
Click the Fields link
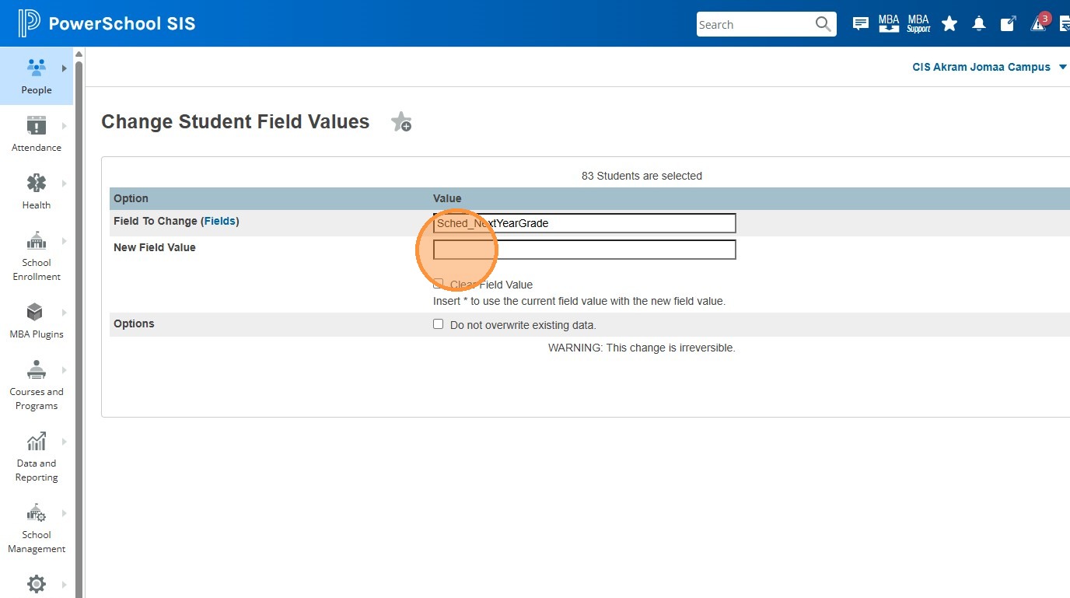coord(219,222)
